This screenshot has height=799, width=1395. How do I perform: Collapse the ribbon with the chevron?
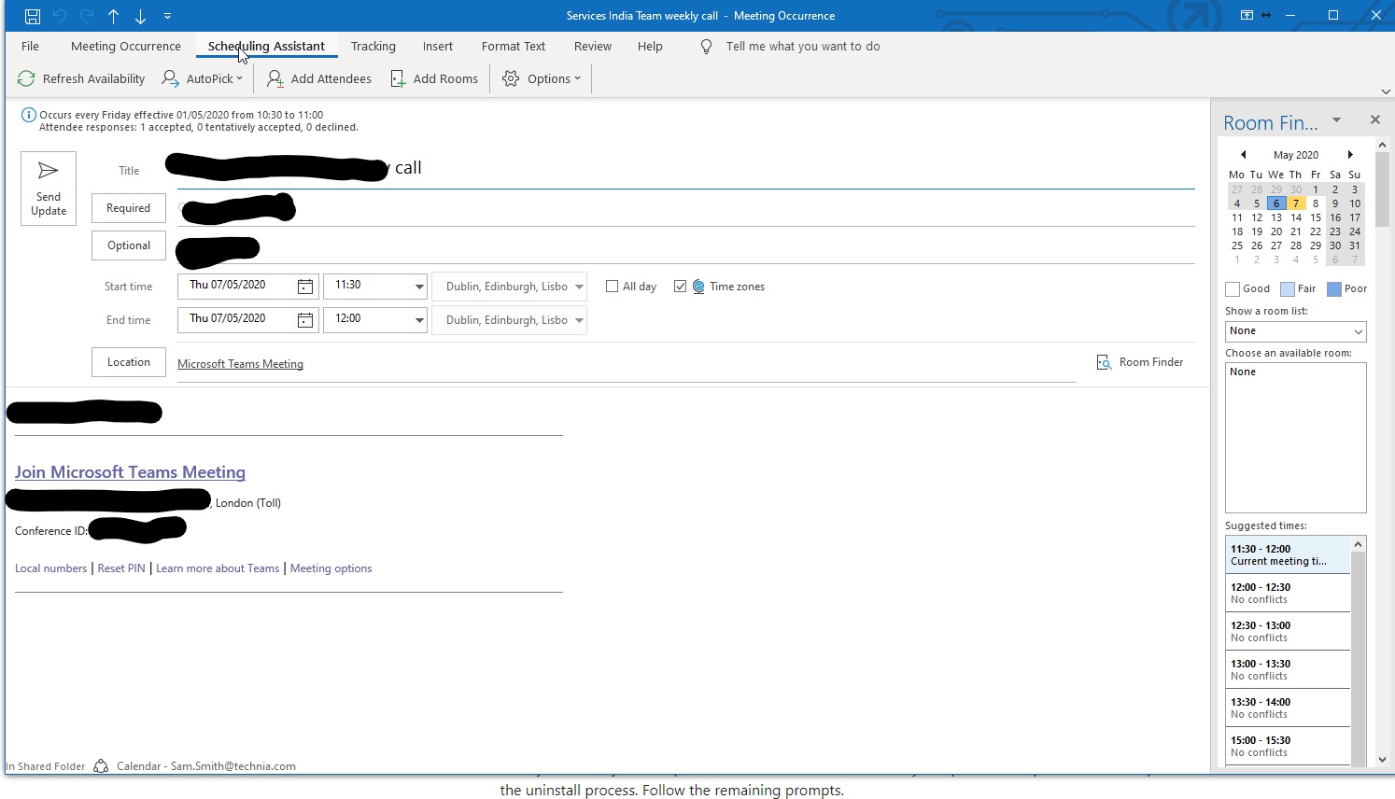[x=1386, y=91]
